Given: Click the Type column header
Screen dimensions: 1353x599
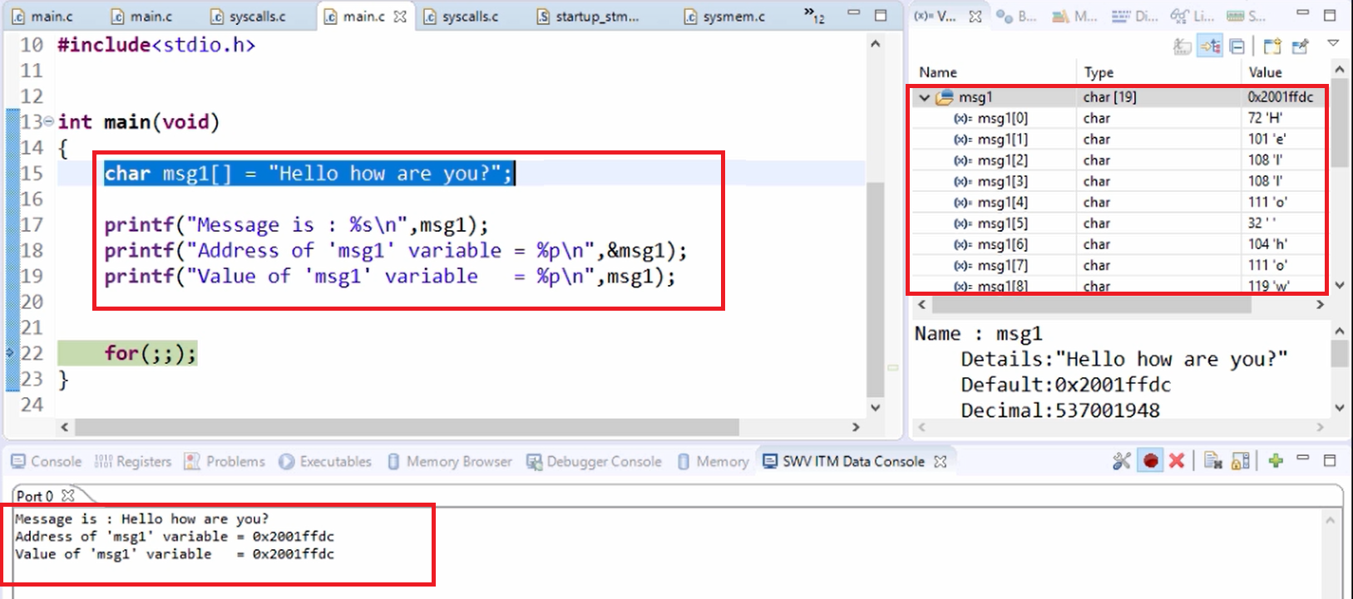Looking at the screenshot, I should click(x=1159, y=72).
